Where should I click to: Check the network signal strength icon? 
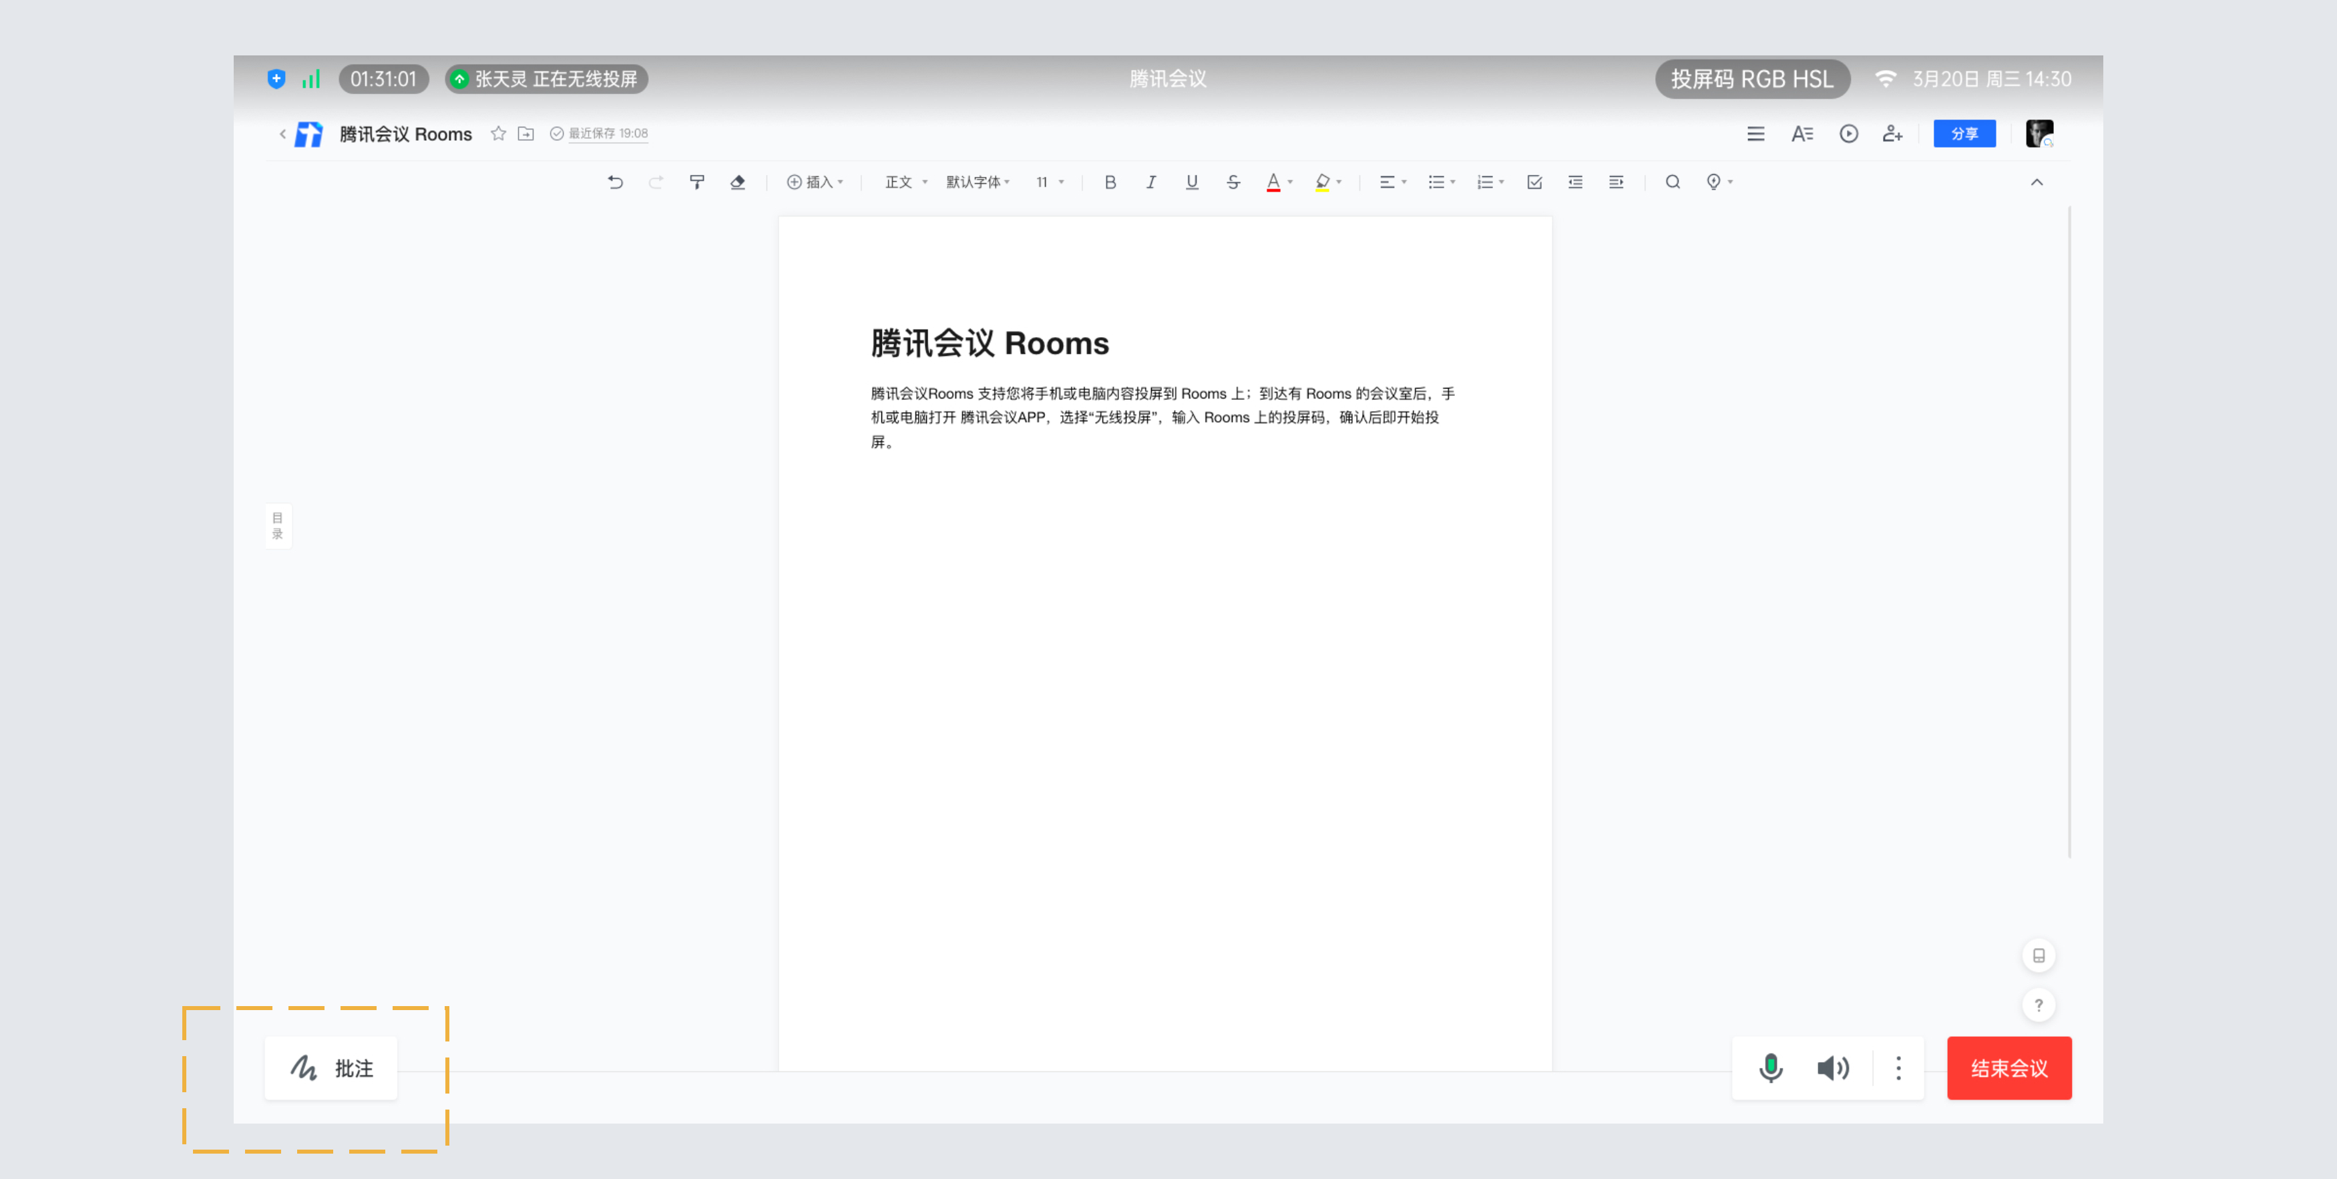[310, 79]
